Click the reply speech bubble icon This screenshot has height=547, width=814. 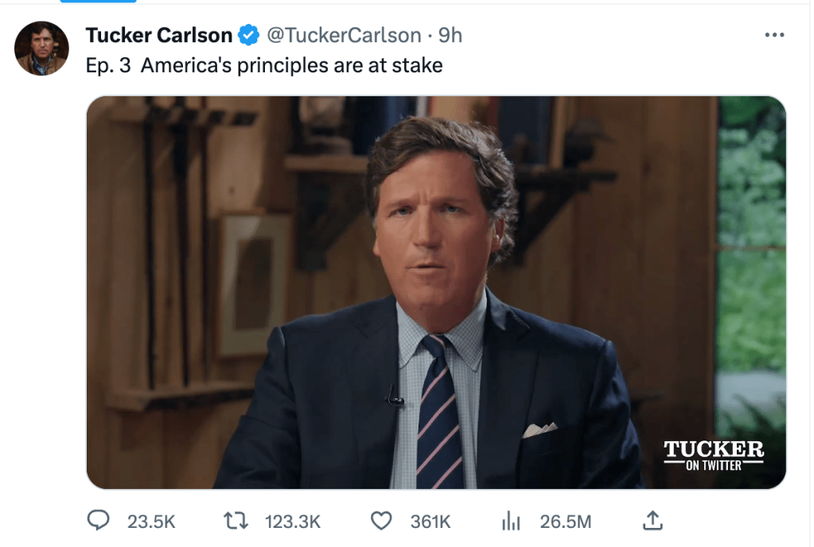(x=98, y=521)
